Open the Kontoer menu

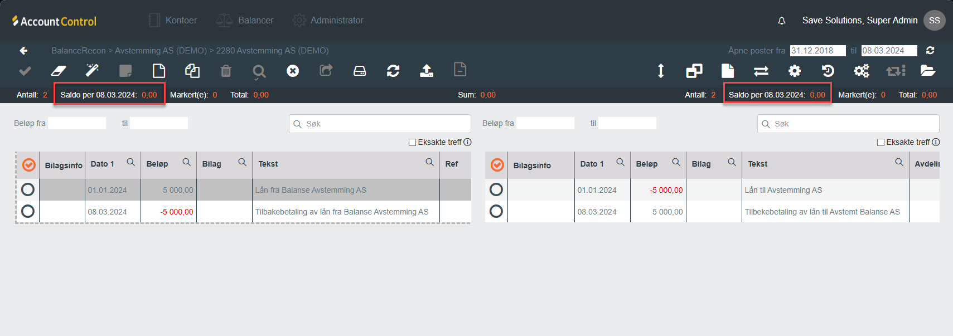(x=173, y=21)
